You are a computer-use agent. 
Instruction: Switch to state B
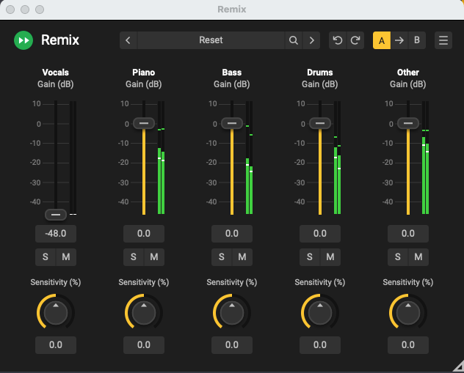click(x=417, y=40)
